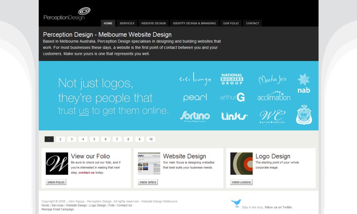Click the Mocha Jo's logo
The height and width of the screenshot is (214, 357).
coord(272,79)
